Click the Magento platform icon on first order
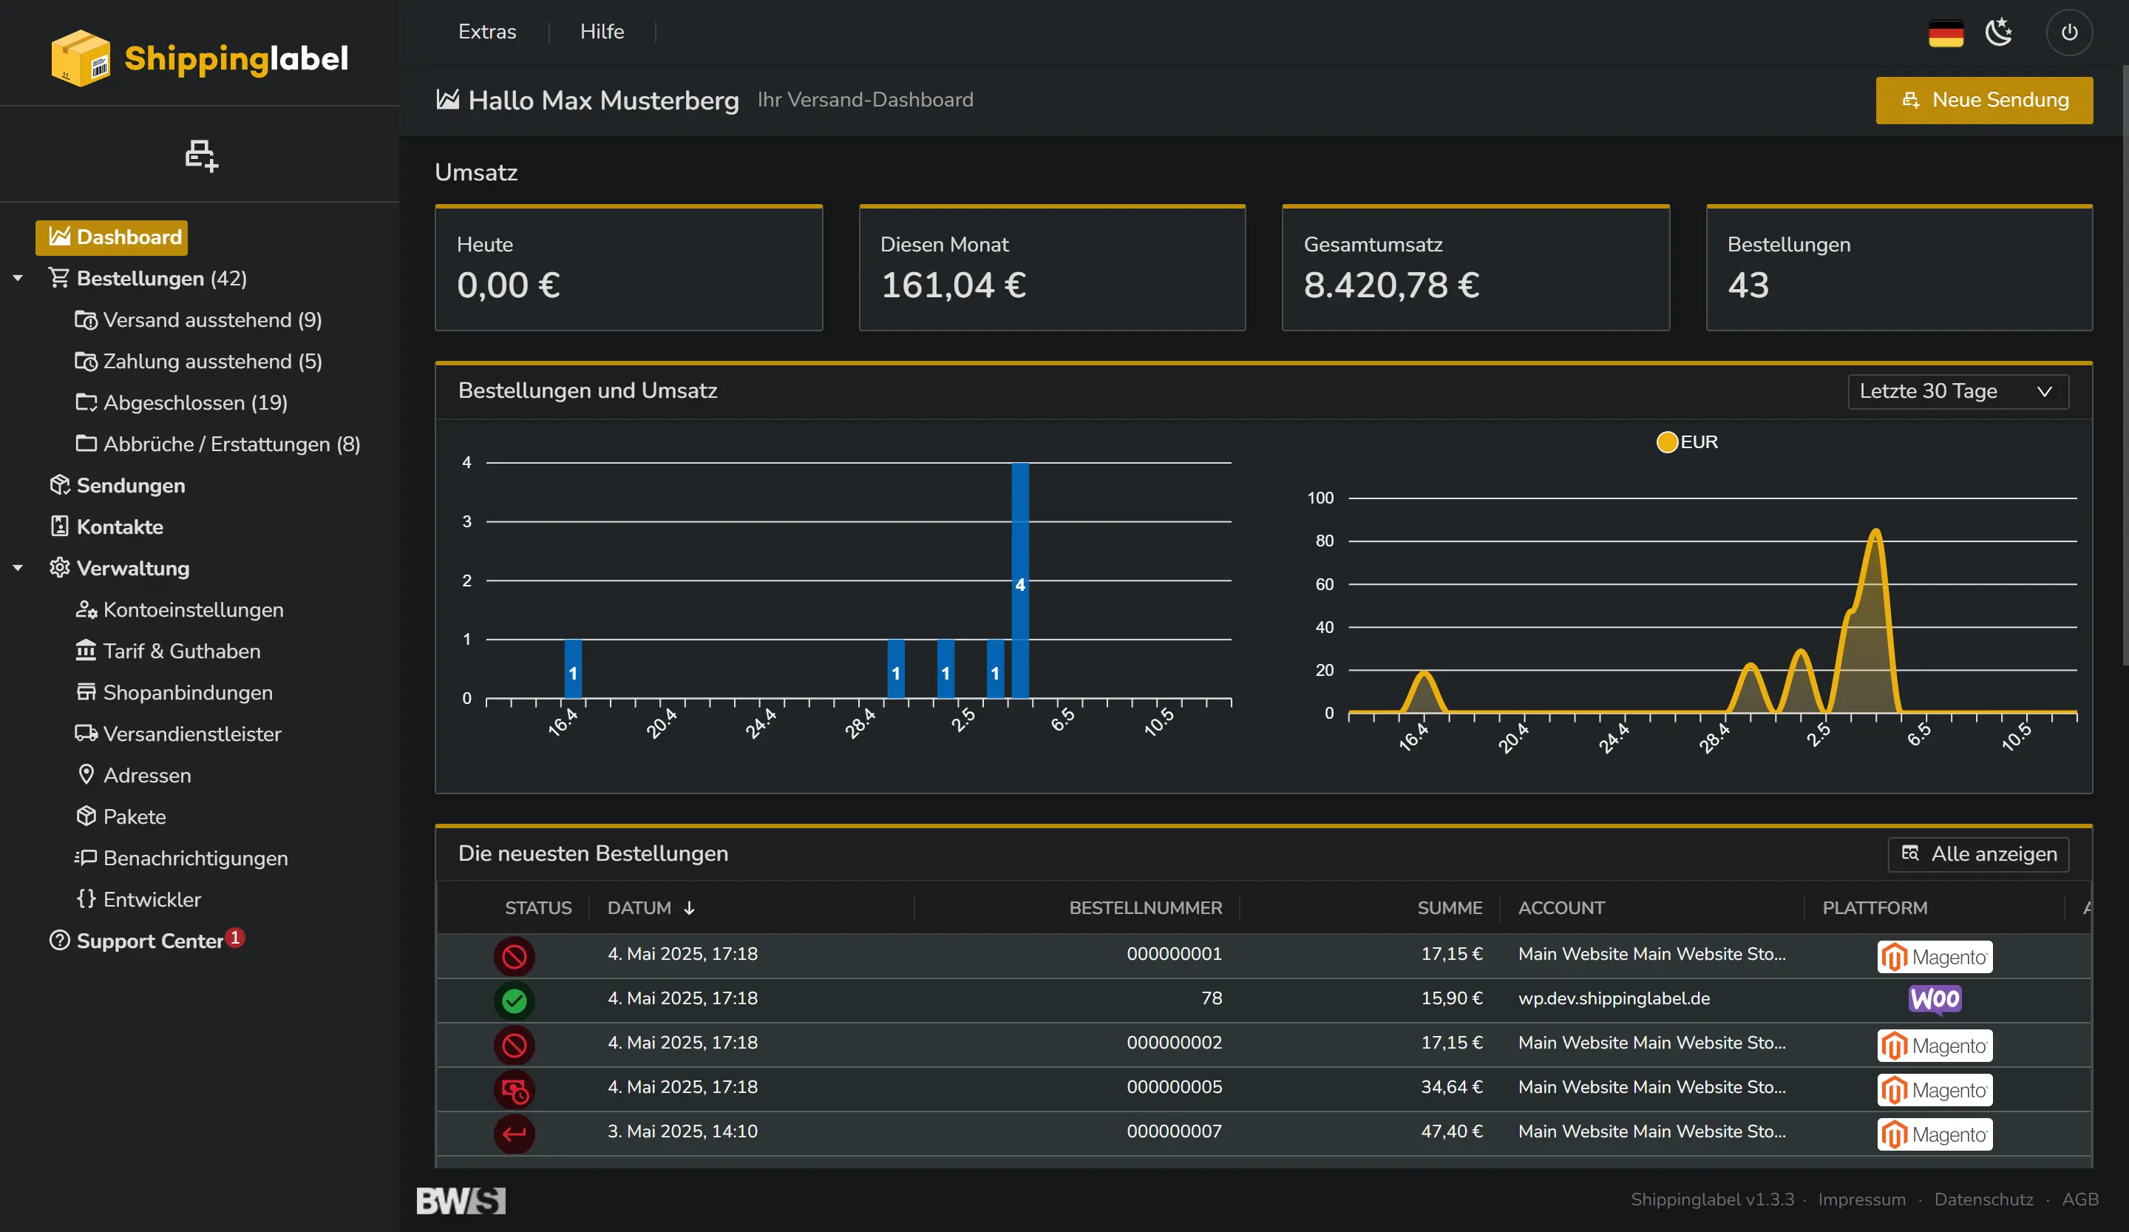2129x1232 pixels. click(x=1935, y=956)
